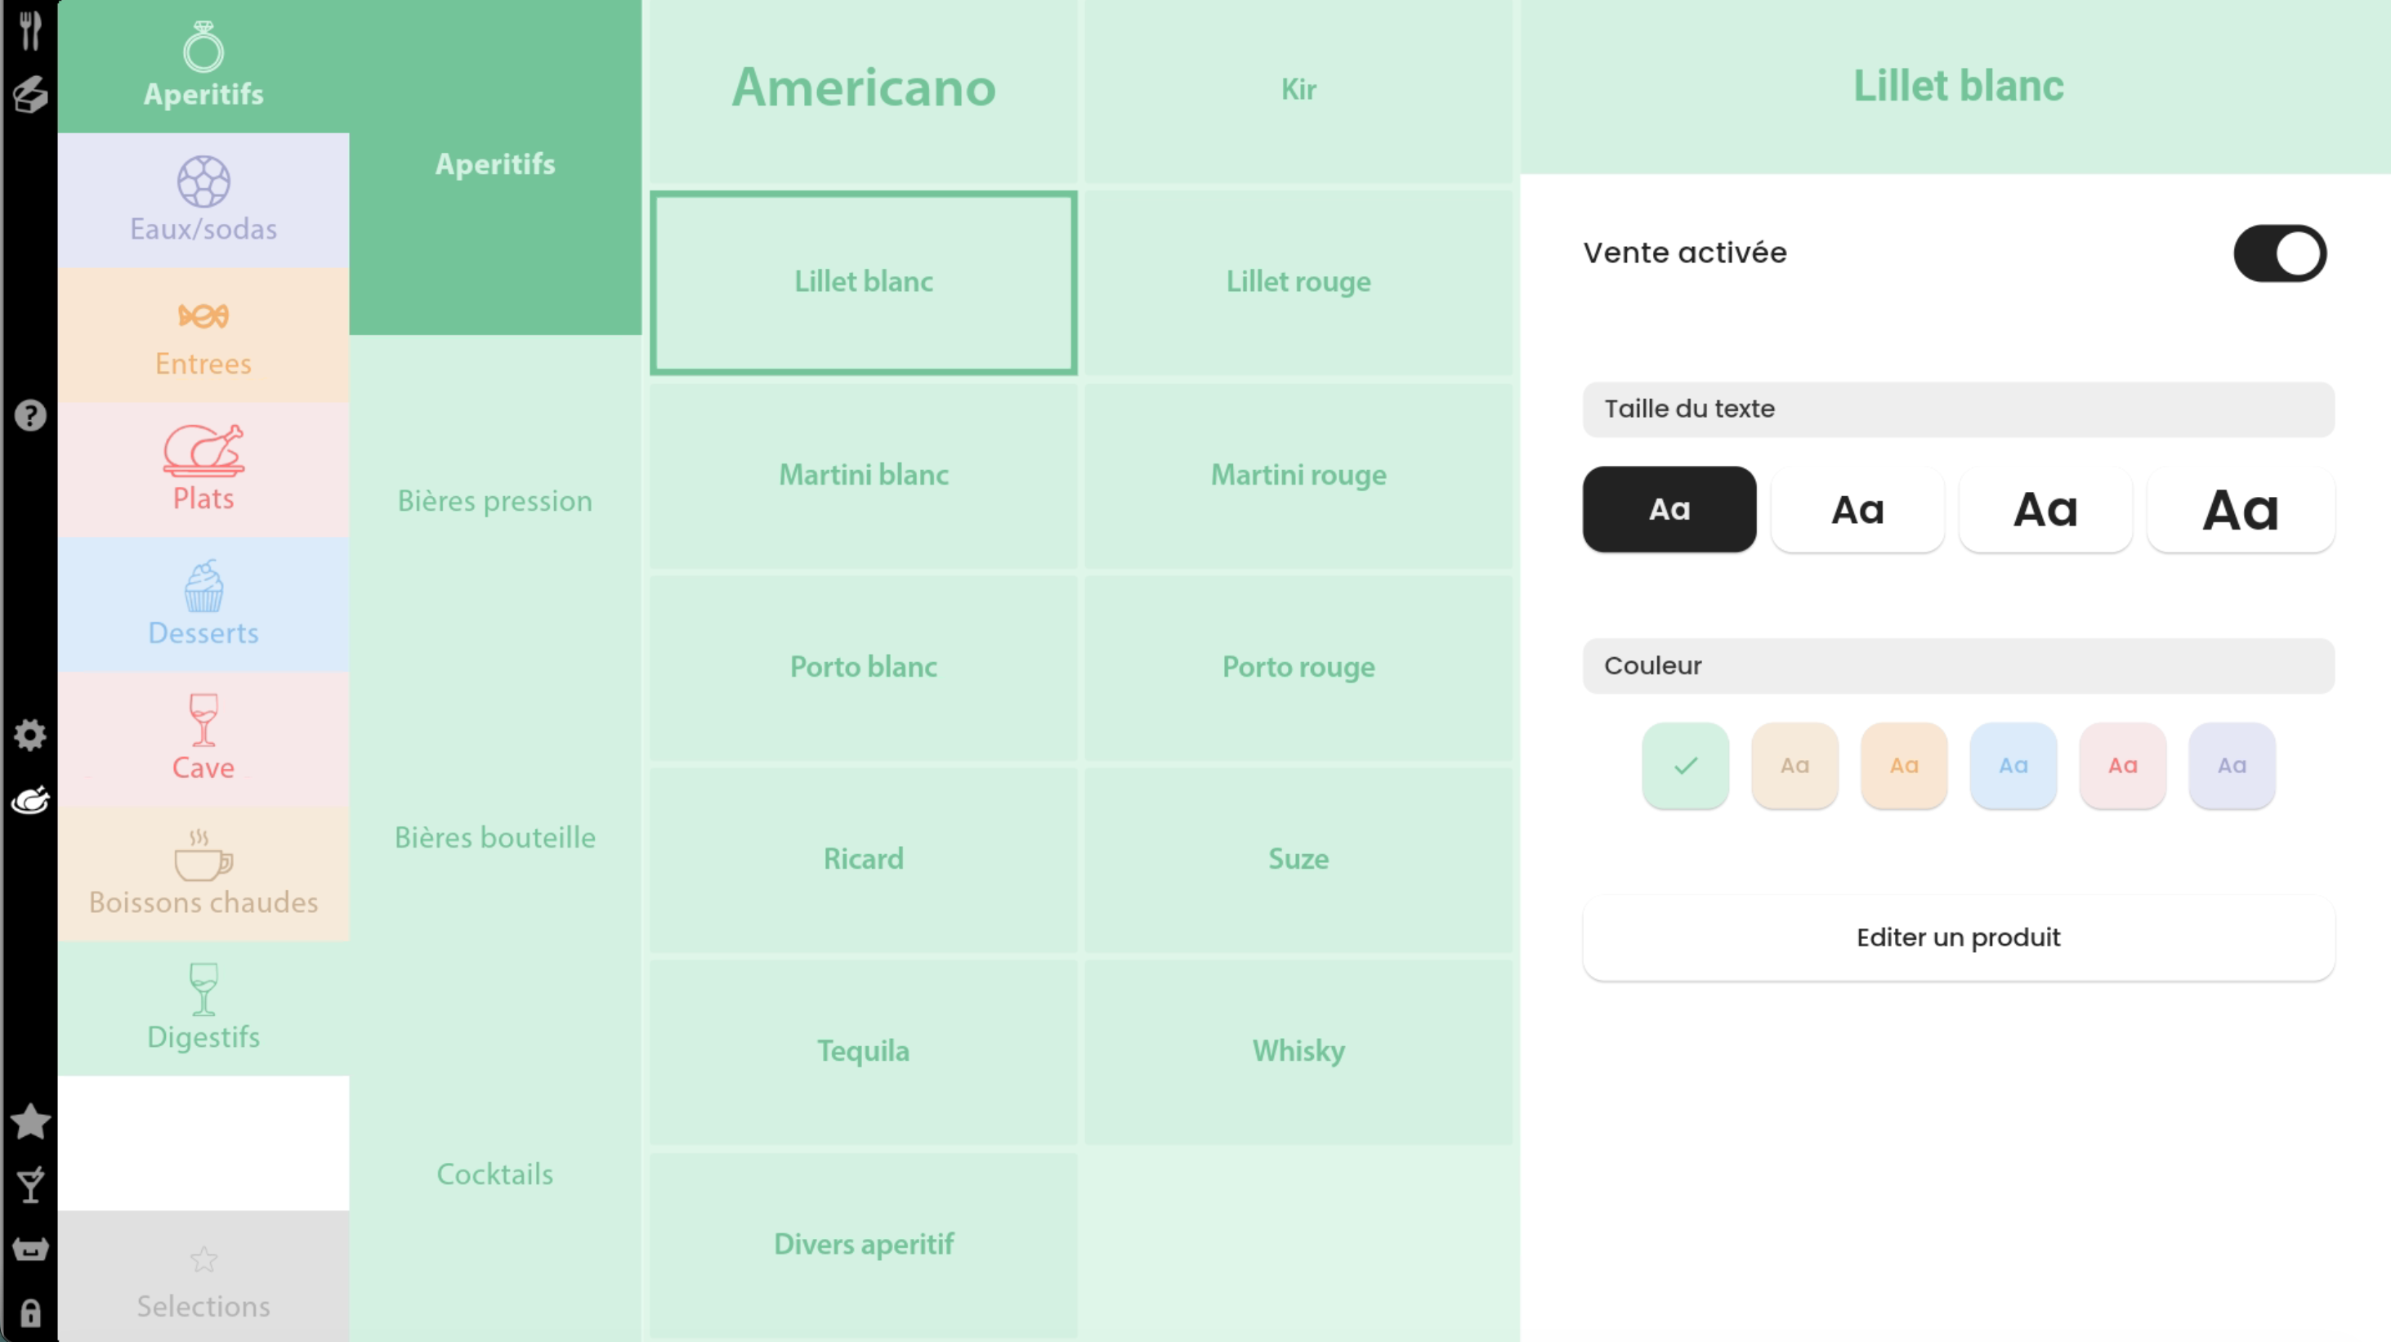Click the roast chicken sidebar icon
The image size is (2391, 1342).
(x=29, y=800)
